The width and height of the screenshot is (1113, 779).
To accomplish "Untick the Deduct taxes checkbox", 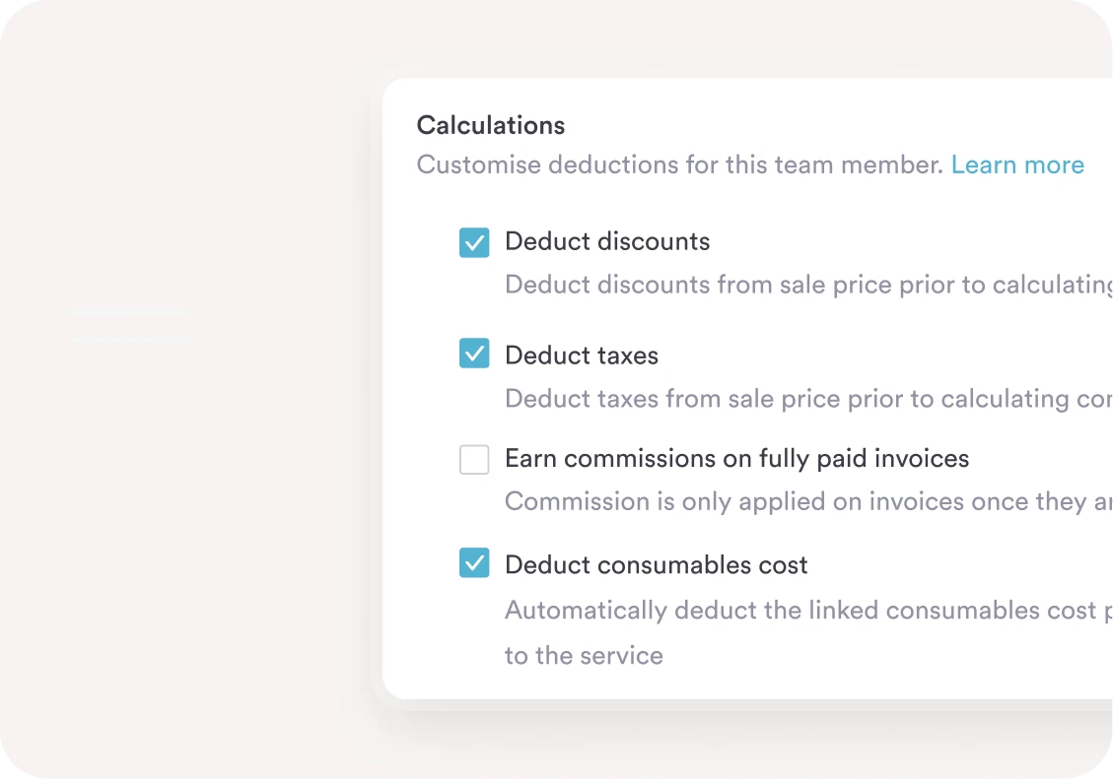I will 474,353.
